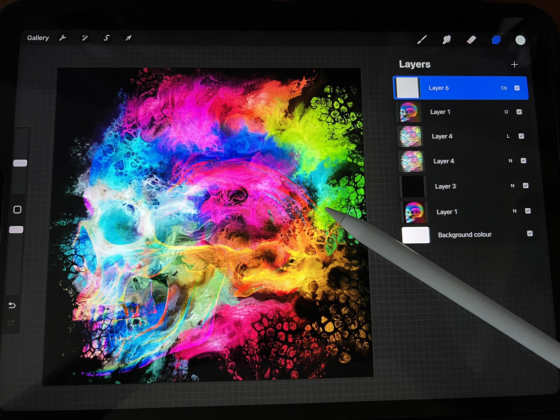The image size is (560, 420).
Task: Open the active colour circle picker
Action: click(x=520, y=40)
